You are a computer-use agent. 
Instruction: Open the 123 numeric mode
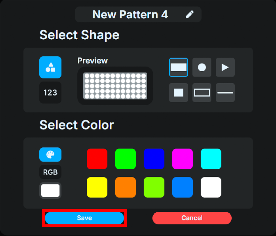point(50,93)
